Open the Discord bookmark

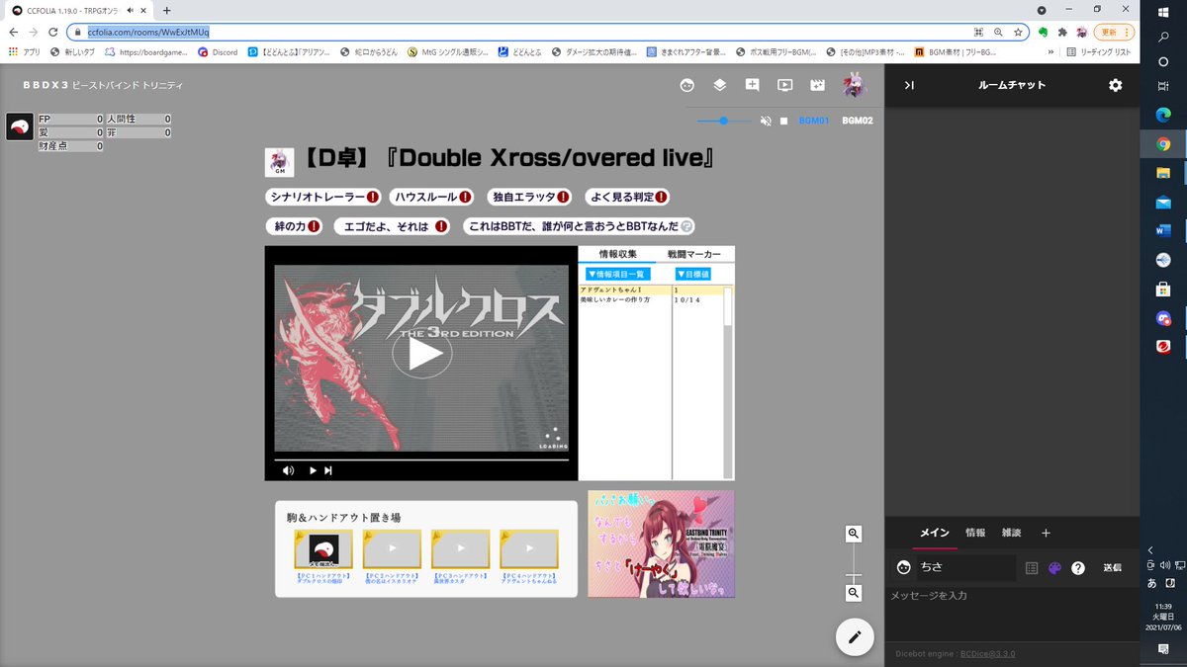pos(218,51)
